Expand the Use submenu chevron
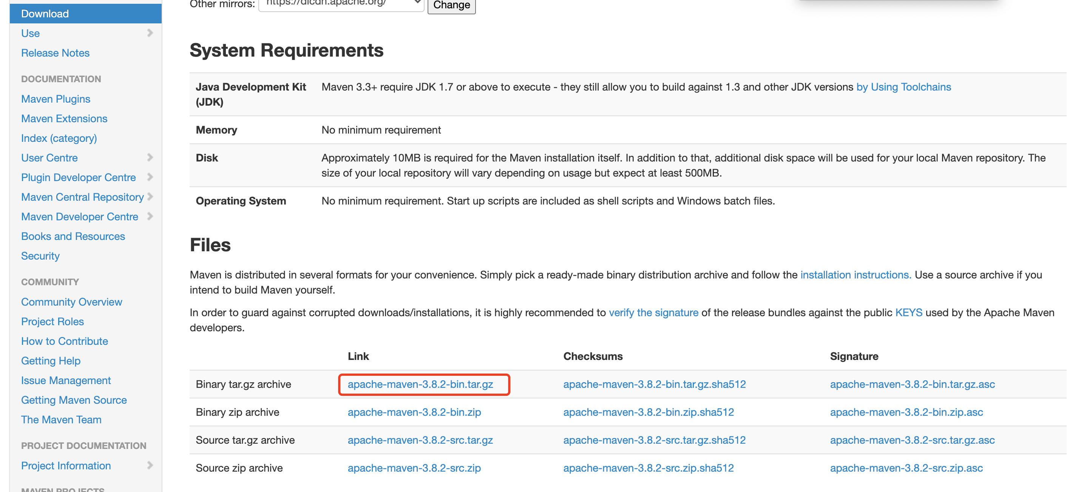This screenshot has height=492, width=1081. [150, 33]
